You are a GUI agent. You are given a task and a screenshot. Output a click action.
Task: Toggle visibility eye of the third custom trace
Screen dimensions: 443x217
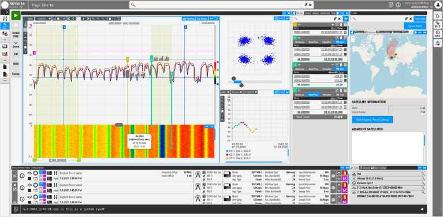click(29, 197)
